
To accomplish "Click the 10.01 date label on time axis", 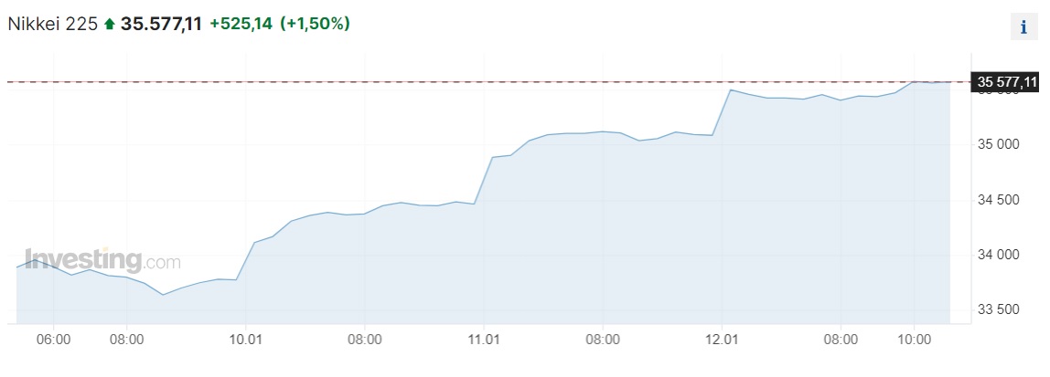I will (246, 340).
